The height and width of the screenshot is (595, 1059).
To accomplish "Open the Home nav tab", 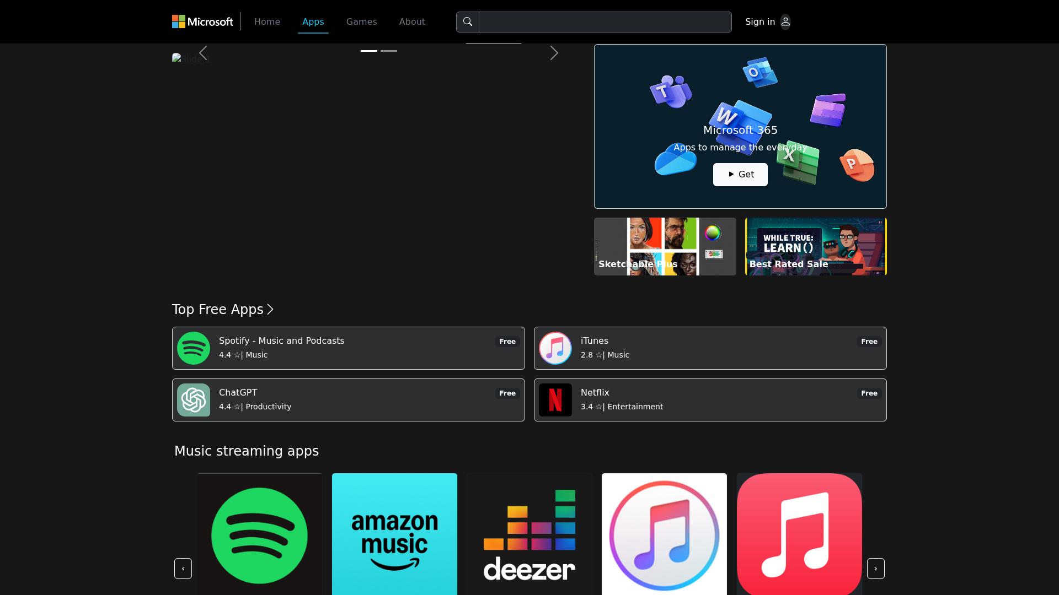I will pyautogui.click(x=267, y=21).
